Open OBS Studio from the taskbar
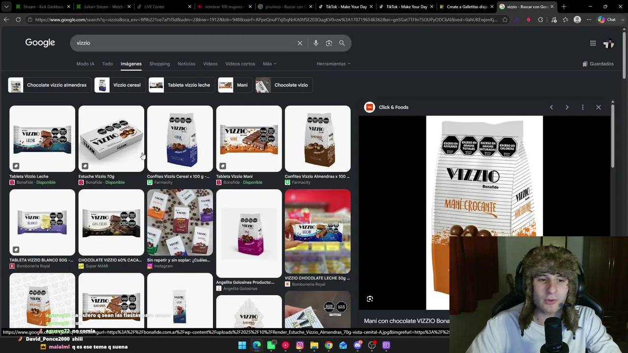 point(372,346)
